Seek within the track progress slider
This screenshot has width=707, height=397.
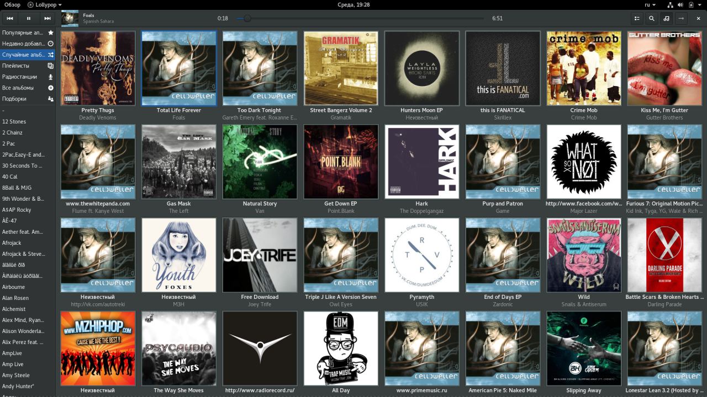pyautogui.click(x=361, y=18)
